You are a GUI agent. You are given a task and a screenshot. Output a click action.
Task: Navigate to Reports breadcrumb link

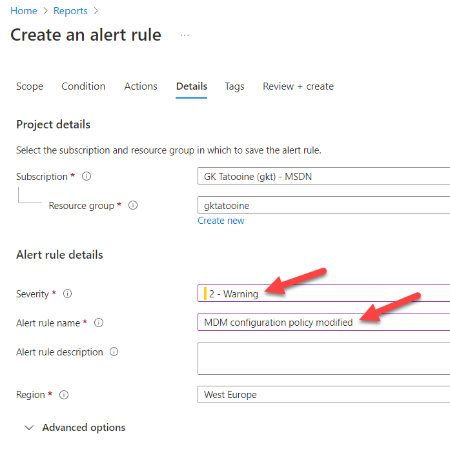point(70,11)
